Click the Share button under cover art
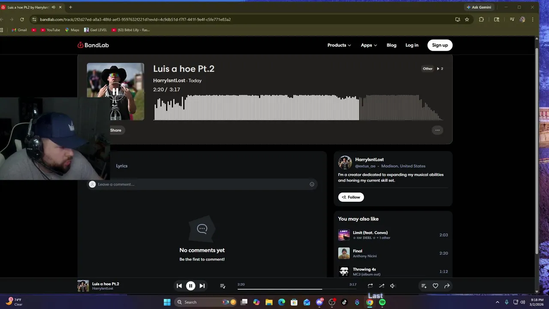Viewport: 549px width, 309px height. [x=115, y=130]
